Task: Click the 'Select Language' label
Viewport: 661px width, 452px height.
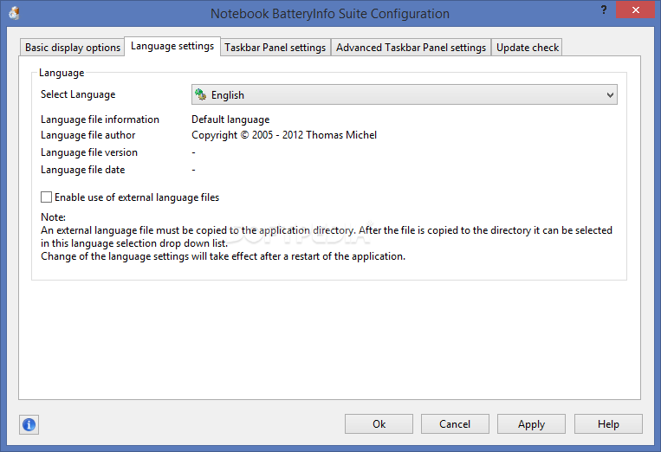Action: click(78, 94)
